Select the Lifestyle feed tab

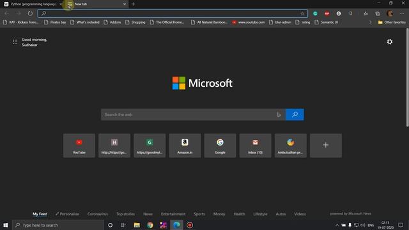260,214
